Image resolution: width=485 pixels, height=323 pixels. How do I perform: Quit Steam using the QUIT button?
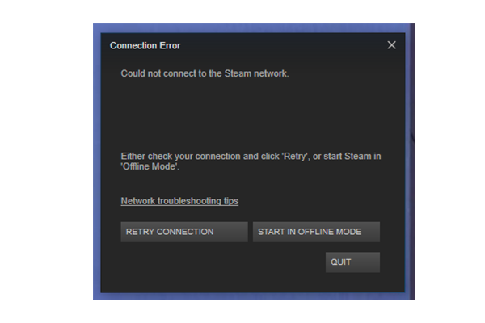tap(352, 262)
